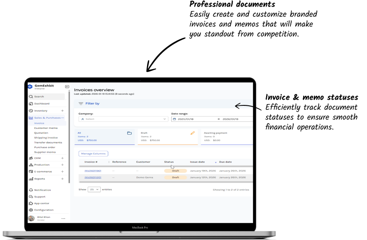The height and width of the screenshot is (240, 367).
Task: Collapse the sidebar using the top arrow icon
Action: 67,86
